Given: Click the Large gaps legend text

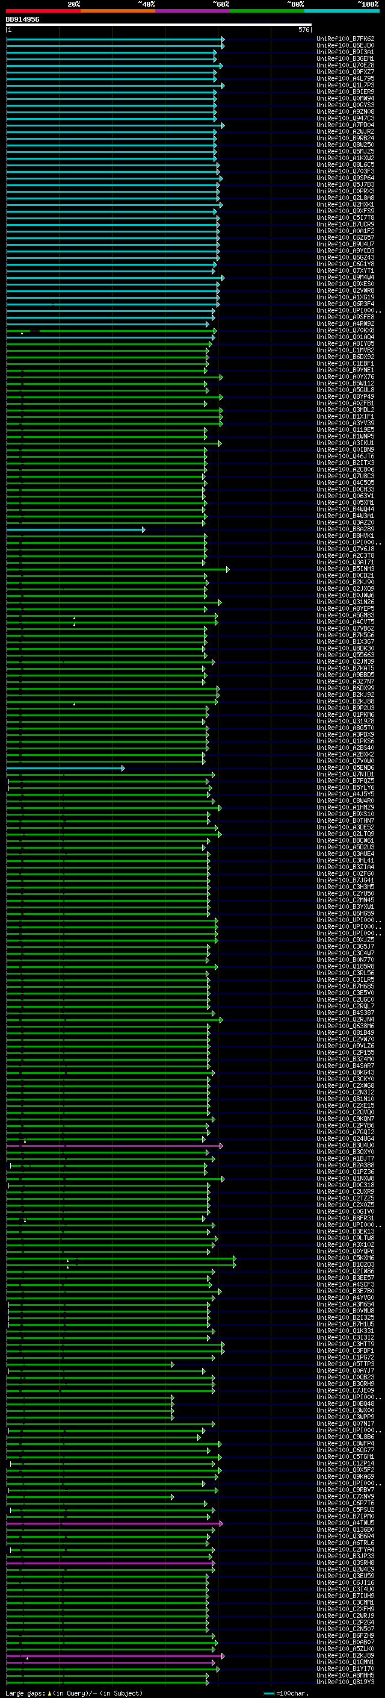Looking at the screenshot, I should pos(74,1693).
